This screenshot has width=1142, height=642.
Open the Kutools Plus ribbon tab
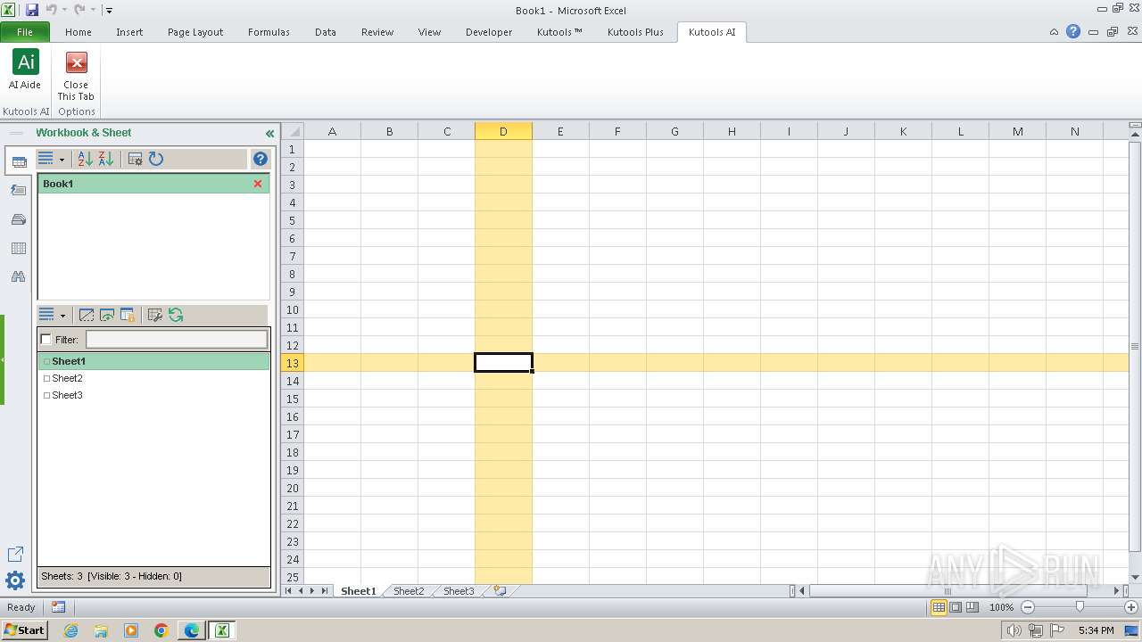635,32
